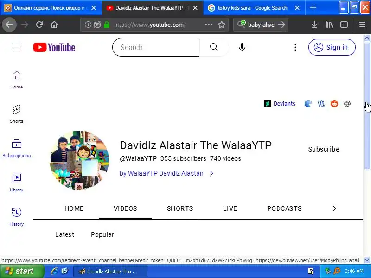371x278 pixels.
Task: Select the PODCASTS channel tab
Action: click(284, 208)
